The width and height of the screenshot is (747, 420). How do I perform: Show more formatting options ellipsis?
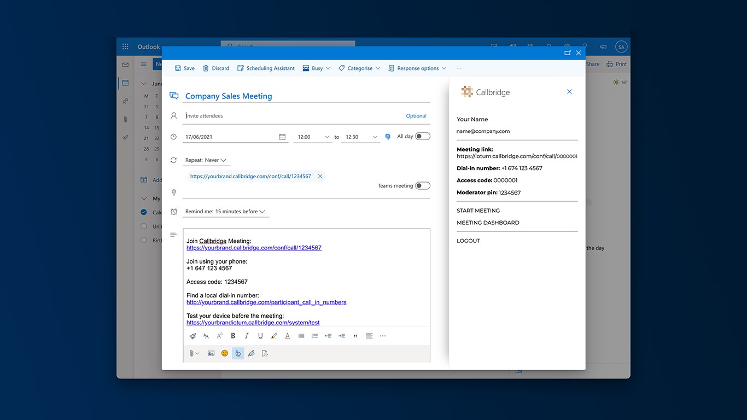tap(383, 336)
